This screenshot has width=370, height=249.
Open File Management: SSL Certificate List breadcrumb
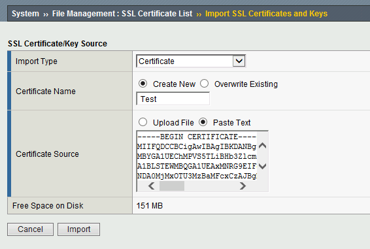click(x=122, y=14)
